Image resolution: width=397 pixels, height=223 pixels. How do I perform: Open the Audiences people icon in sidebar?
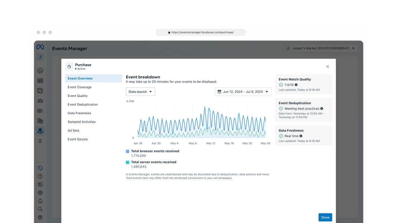40,101
